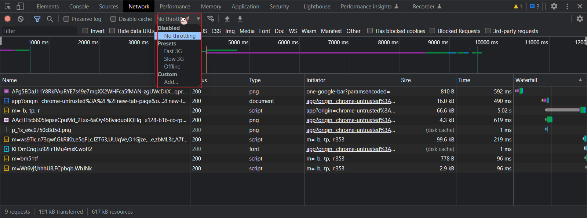Select Fast 3G throttling preset
Viewport: 587px width, 218px height.
(x=173, y=51)
